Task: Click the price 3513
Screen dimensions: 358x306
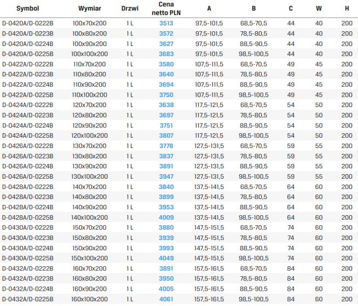Action: pos(166,23)
